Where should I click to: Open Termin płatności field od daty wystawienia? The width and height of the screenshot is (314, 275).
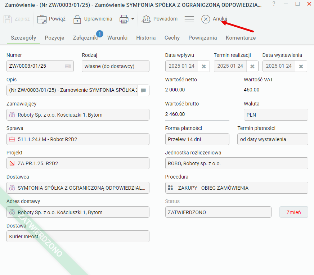point(273,139)
